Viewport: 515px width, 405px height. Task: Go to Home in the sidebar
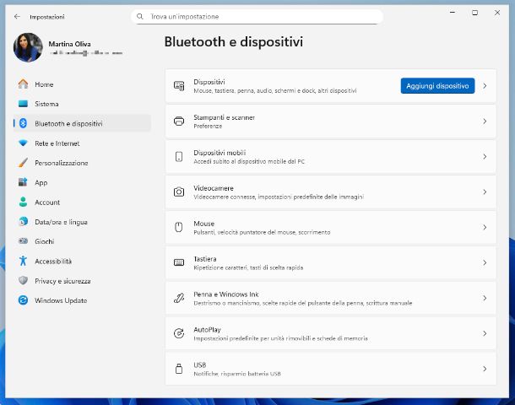tap(82, 84)
